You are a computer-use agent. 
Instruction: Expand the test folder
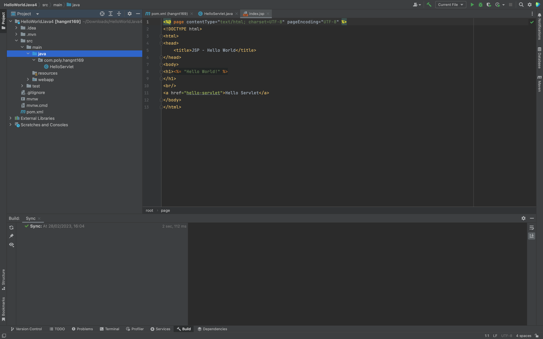22,86
